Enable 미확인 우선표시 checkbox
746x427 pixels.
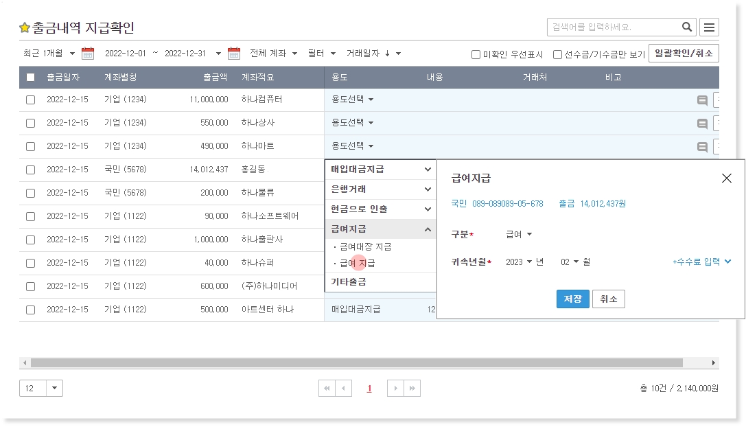coord(476,55)
